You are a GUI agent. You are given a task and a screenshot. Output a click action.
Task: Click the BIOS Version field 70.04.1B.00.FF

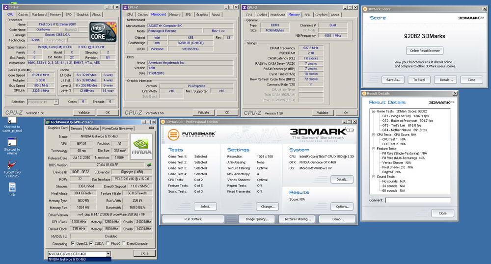coord(107,165)
